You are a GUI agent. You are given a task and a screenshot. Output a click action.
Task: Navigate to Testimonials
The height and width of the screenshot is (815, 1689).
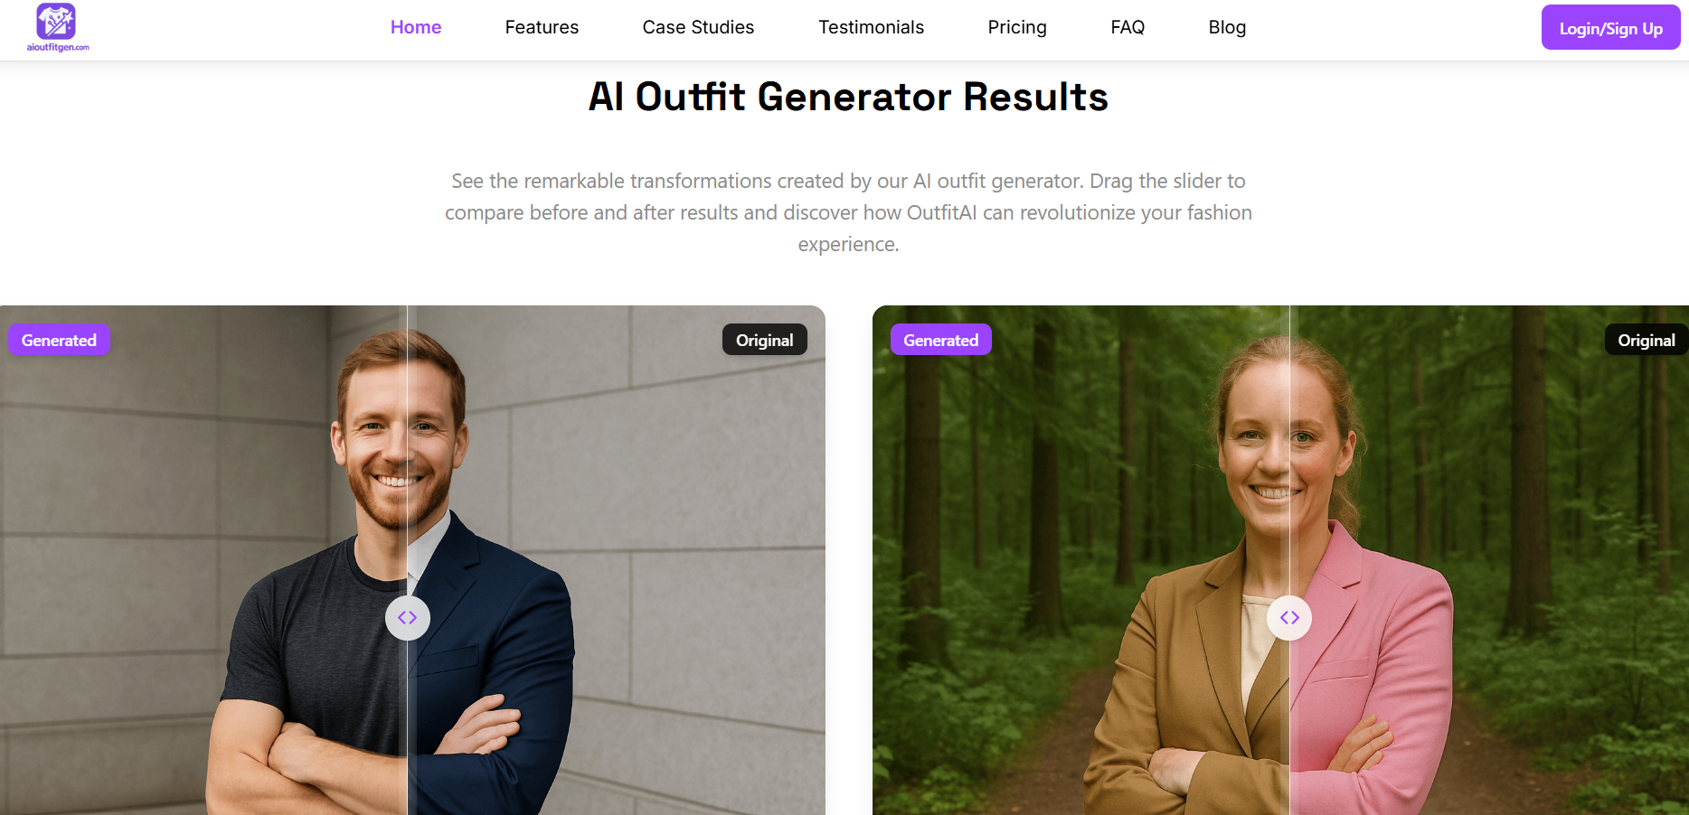(872, 27)
